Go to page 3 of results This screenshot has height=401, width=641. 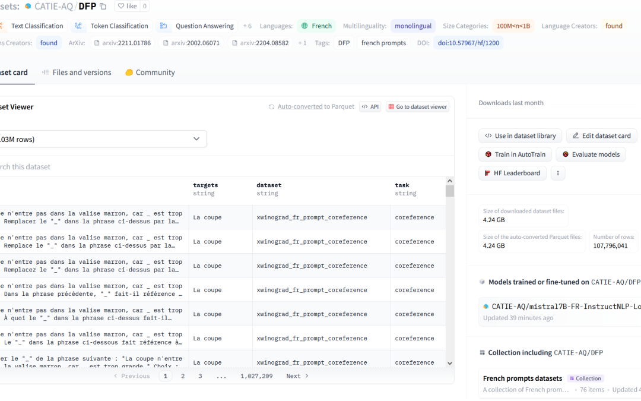tap(201, 376)
